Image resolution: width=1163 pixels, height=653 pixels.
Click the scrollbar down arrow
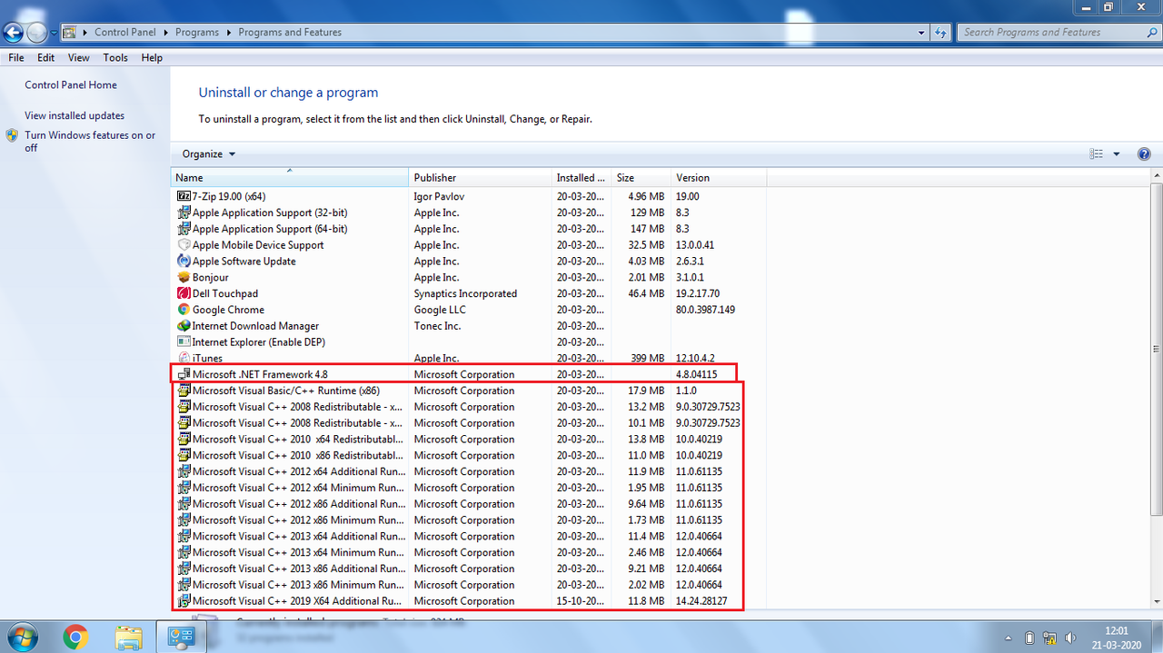click(1157, 601)
